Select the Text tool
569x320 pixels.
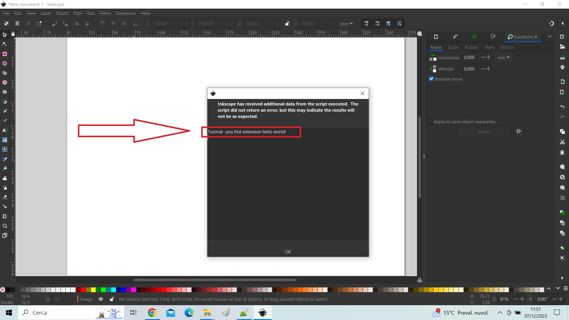click(5, 130)
